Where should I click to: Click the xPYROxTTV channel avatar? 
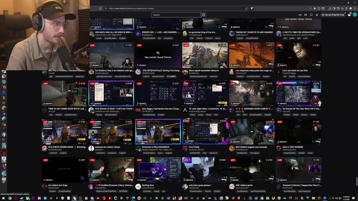pos(138,110)
